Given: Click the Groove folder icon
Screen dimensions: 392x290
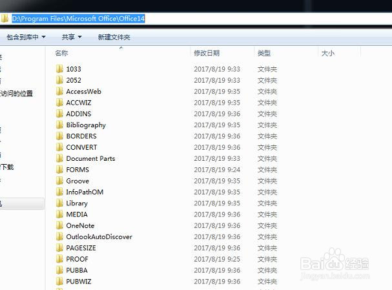Looking at the screenshot, I should click(59, 180).
